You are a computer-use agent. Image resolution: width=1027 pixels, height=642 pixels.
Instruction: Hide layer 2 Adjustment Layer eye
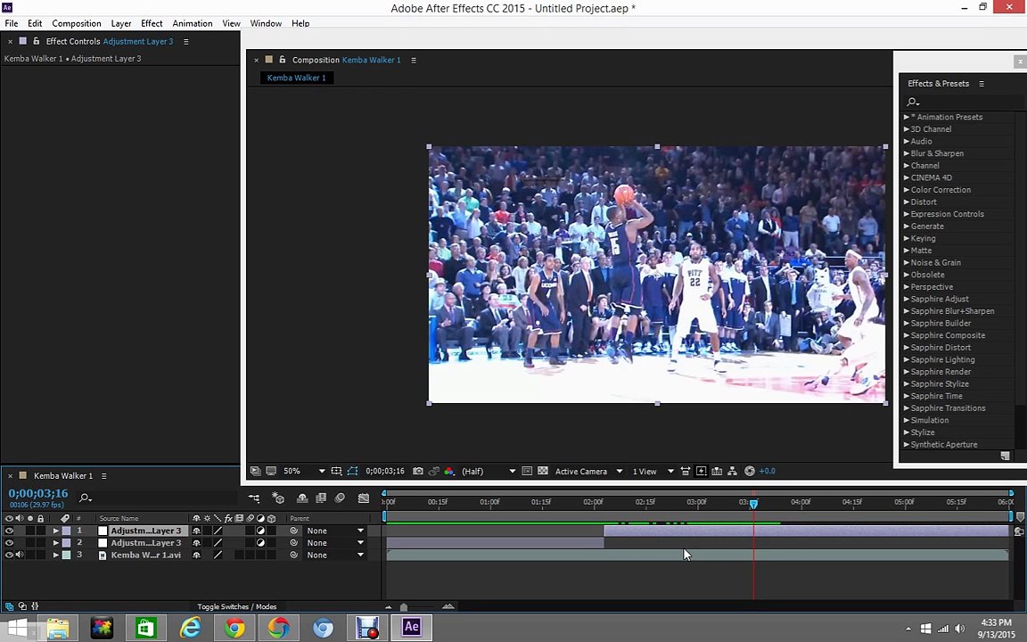9,542
